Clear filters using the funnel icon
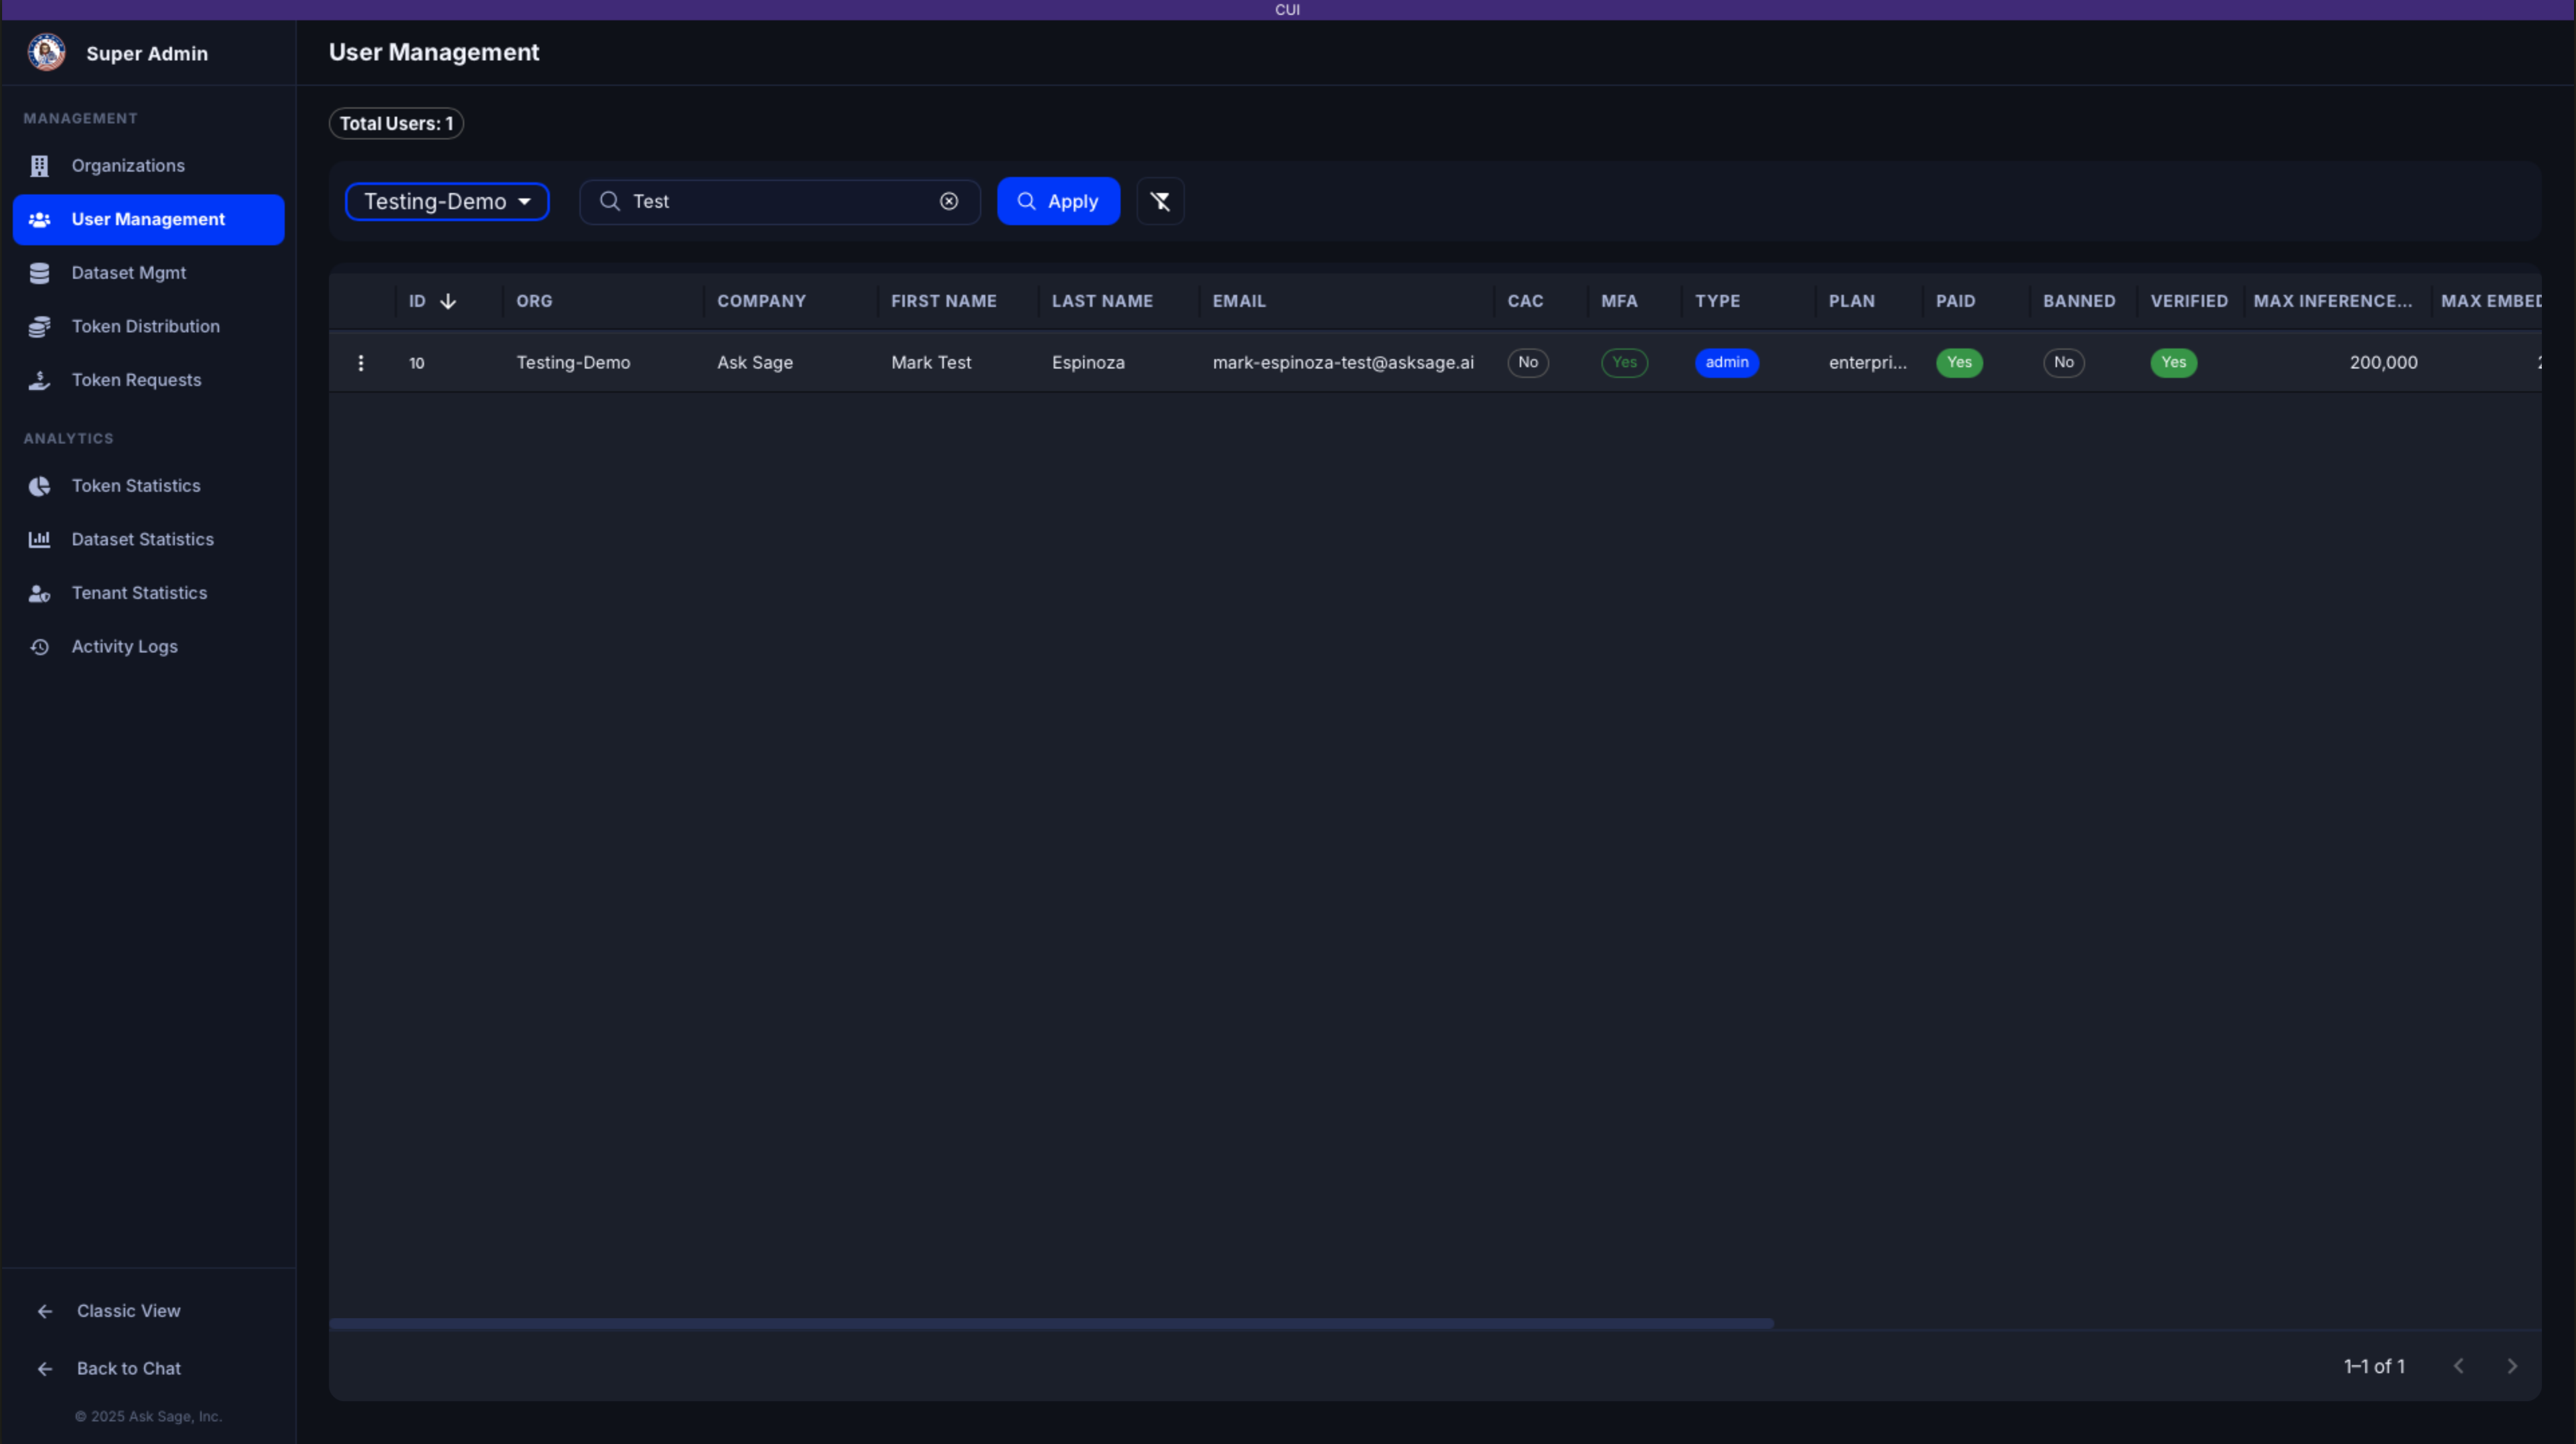The height and width of the screenshot is (1444, 2576). (x=1160, y=201)
